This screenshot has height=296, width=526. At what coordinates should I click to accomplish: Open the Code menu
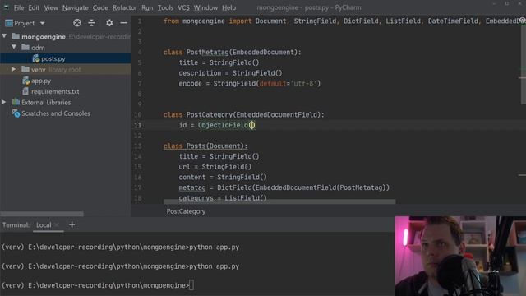[x=100, y=7]
